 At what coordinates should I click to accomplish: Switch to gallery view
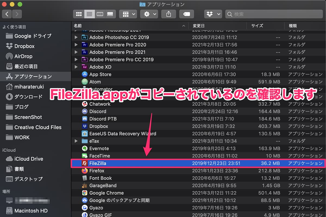110,14
